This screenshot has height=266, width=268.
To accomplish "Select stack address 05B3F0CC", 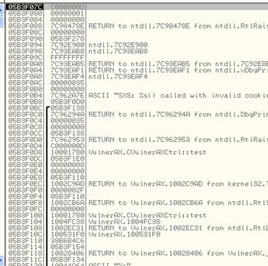I will coord(25,134).
